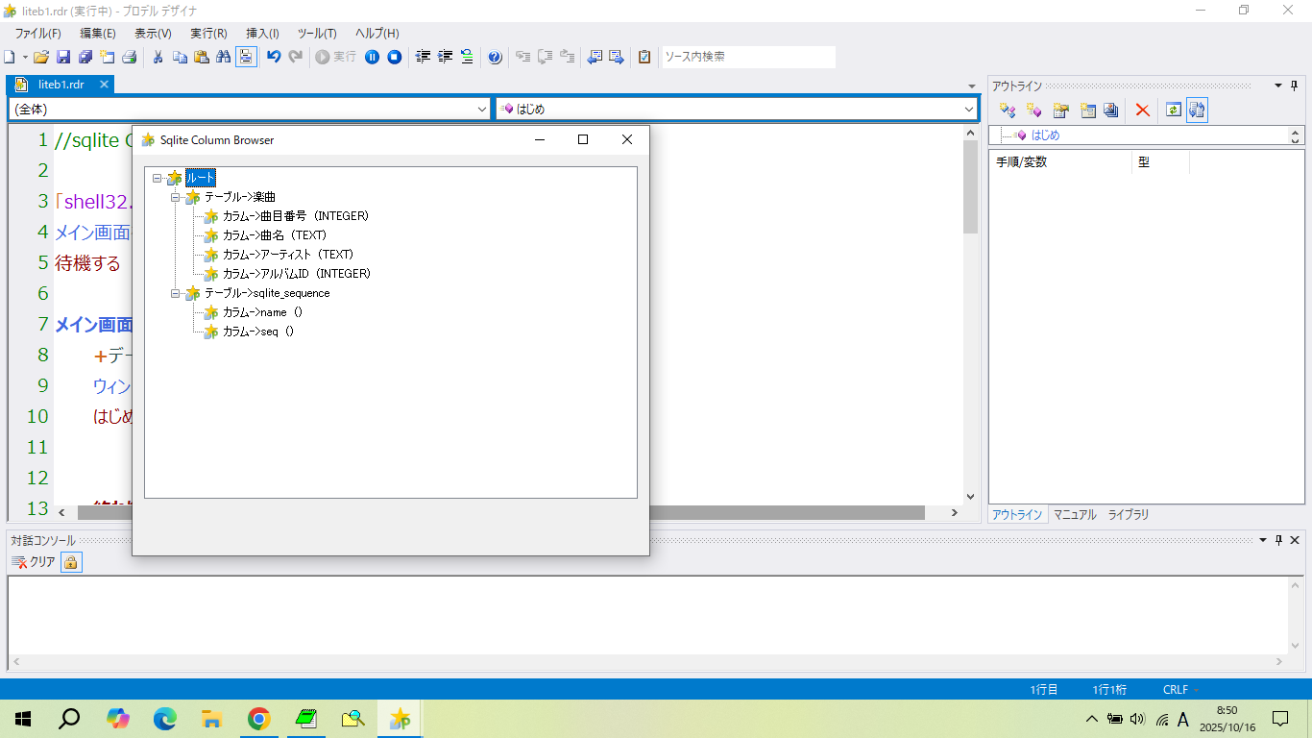Collapse the テーブル->sqlite_sequence node
1312x738 pixels.
click(x=176, y=293)
